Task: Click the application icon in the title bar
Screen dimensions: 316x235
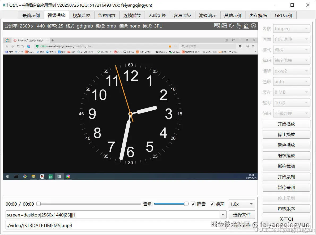Action: coord(6,5)
